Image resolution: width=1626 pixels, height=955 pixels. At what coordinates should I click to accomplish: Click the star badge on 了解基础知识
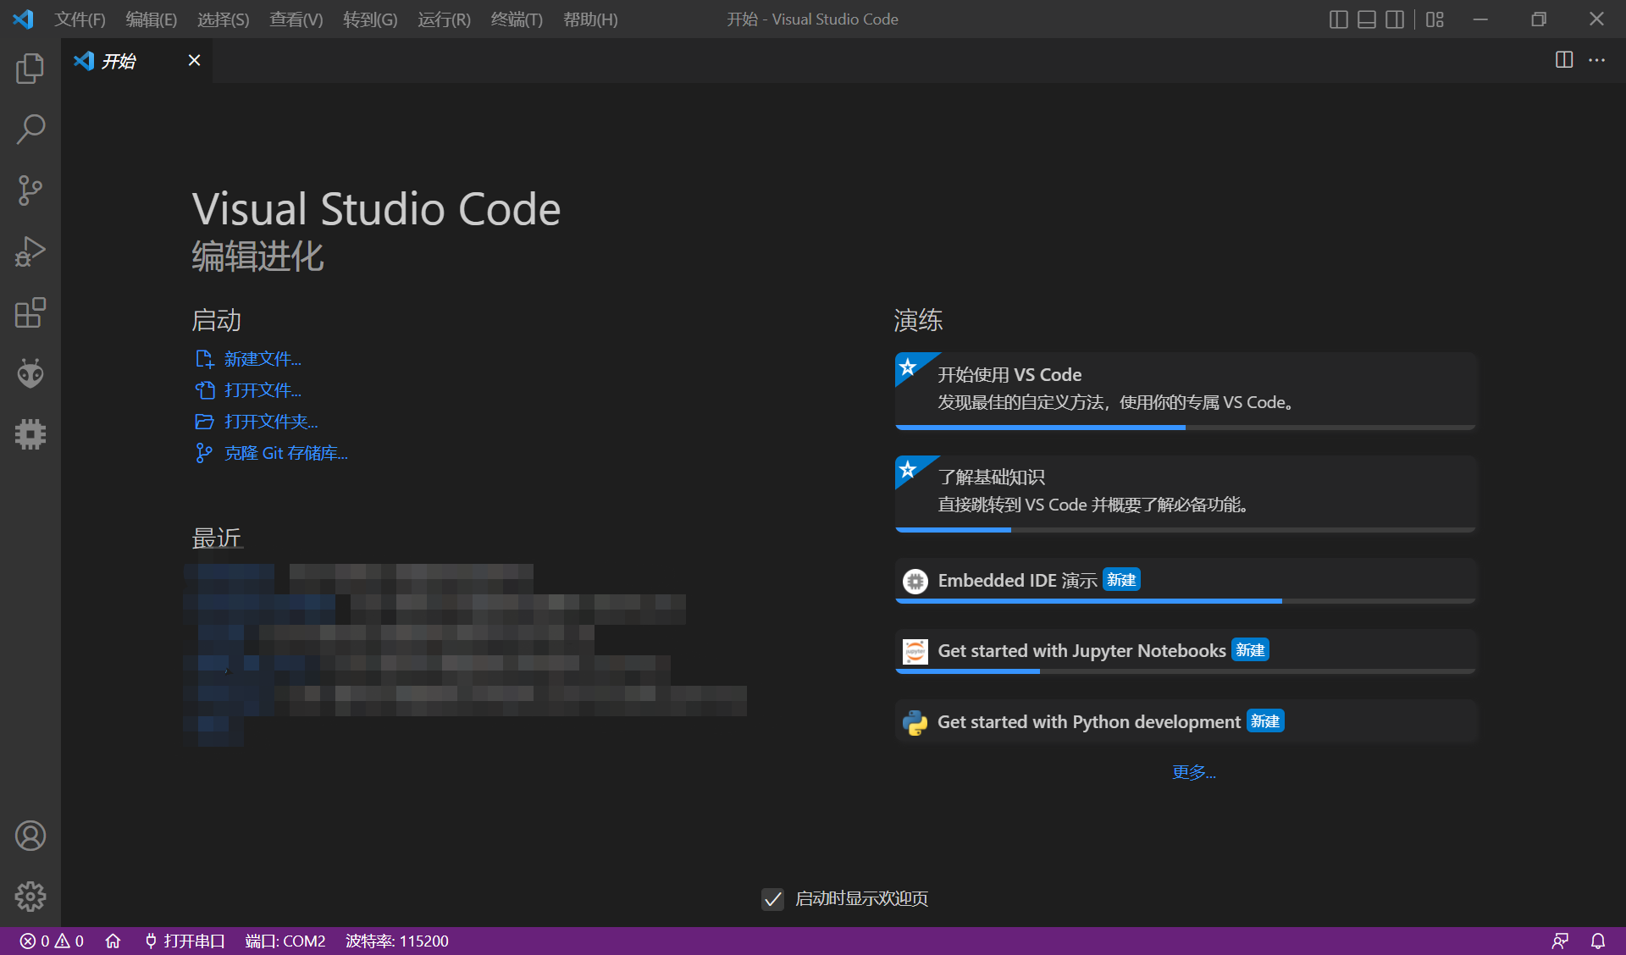coord(909,469)
